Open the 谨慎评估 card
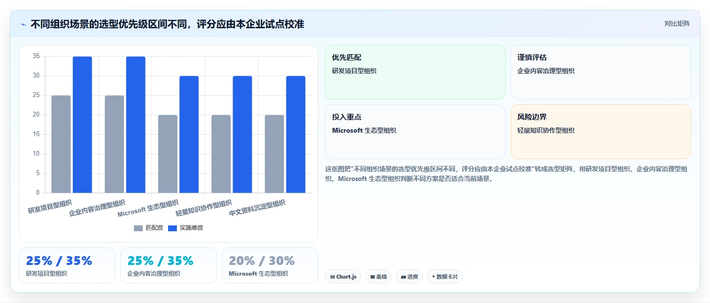 pos(601,72)
